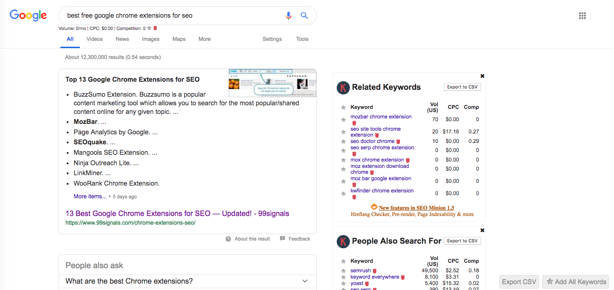614x290 pixels.
Task: Click database icon next to 'mox chrome extension'
Action: pyautogui.click(x=408, y=160)
